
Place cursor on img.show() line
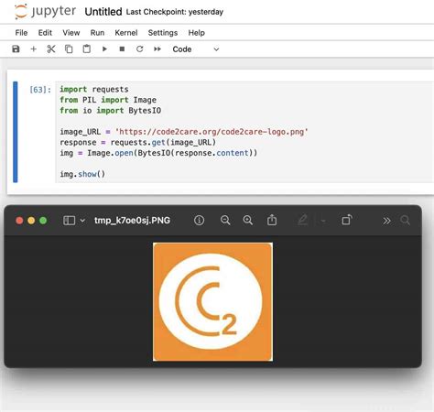82,174
